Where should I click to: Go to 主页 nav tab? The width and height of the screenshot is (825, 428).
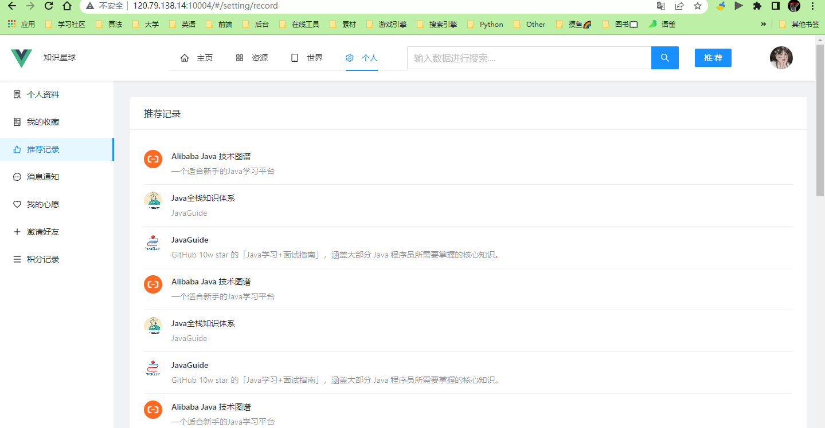point(197,58)
